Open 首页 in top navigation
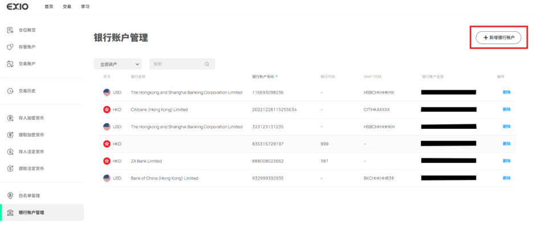533x239 pixels. (49, 7)
